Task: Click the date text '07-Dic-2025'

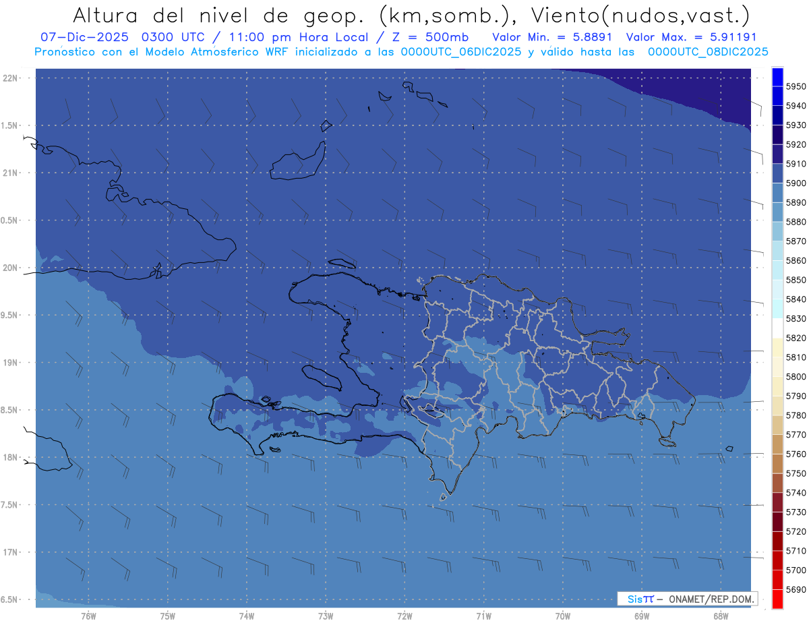Action: tap(86, 37)
